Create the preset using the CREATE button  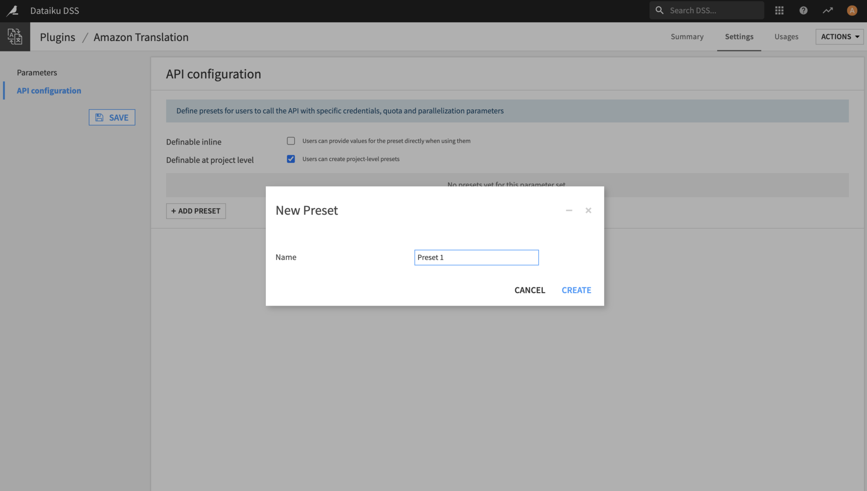pos(576,290)
